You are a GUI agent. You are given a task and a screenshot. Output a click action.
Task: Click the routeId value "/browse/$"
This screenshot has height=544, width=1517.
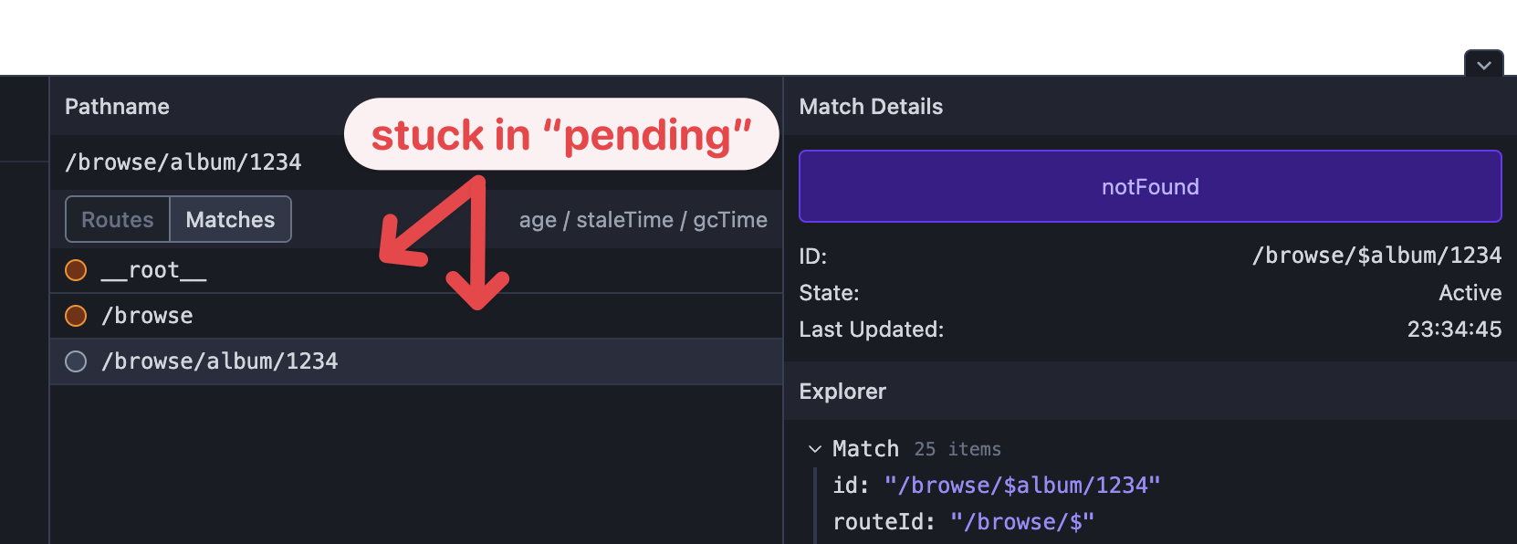[1021, 522]
